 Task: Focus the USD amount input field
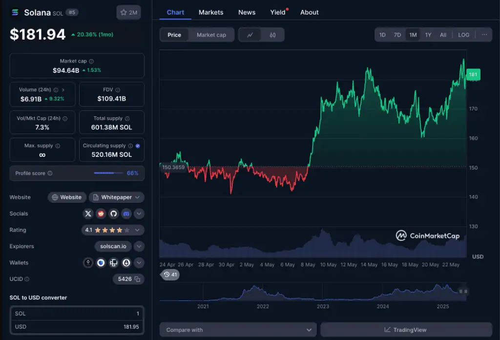point(77,327)
